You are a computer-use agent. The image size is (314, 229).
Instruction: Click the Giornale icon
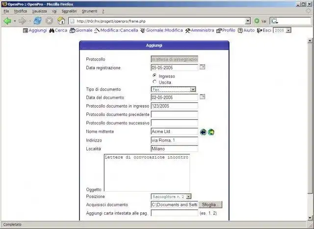pos(72,30)
